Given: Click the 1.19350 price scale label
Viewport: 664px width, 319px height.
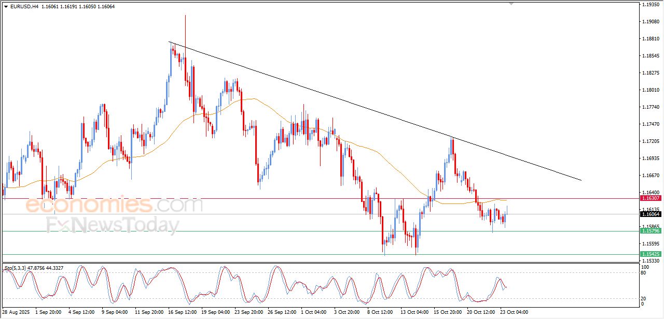Looking at the screenshot, I should 649,5.
